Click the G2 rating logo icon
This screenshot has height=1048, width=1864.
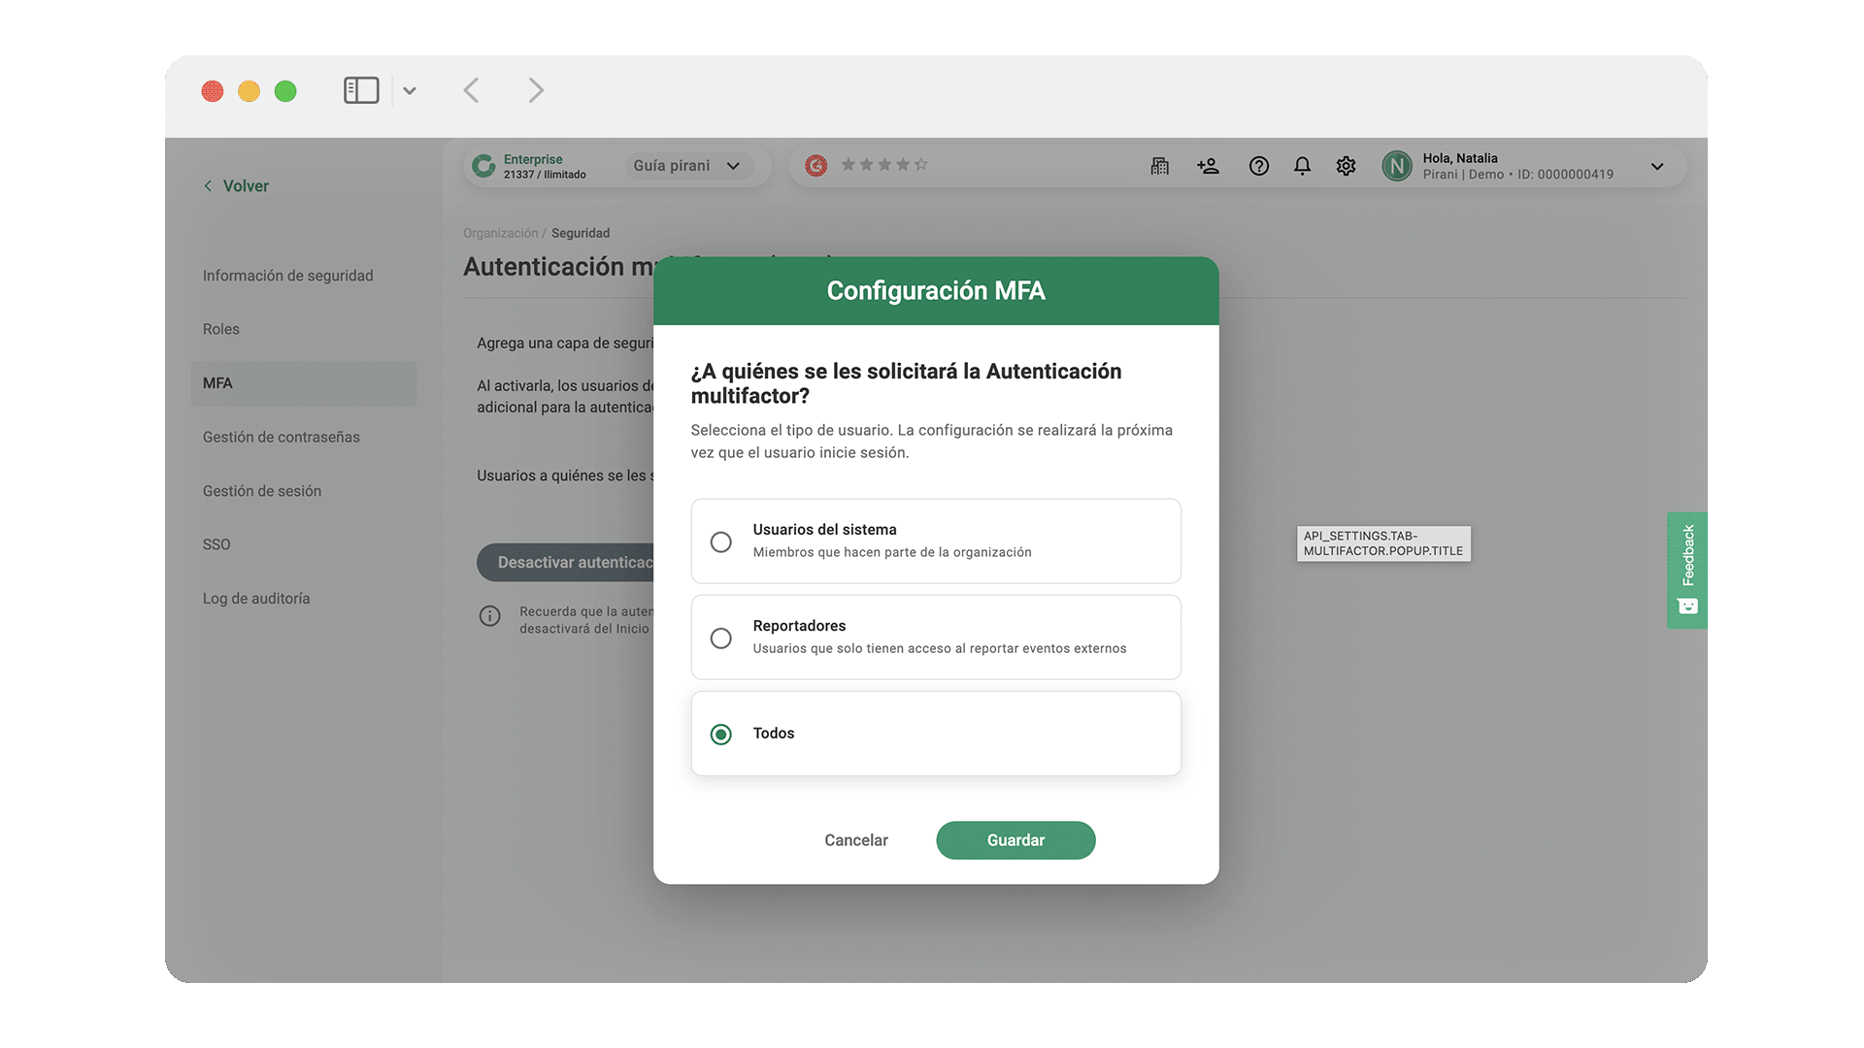point(816,166)
